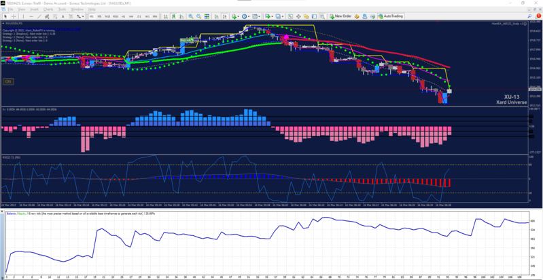Click the notification alert badge
543x280 pixels.
(538, 16)
